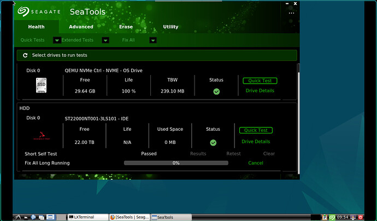Switch to the second desktop in the pager
This screenshot has width=377, height=221.
click(x=61, y=217)
